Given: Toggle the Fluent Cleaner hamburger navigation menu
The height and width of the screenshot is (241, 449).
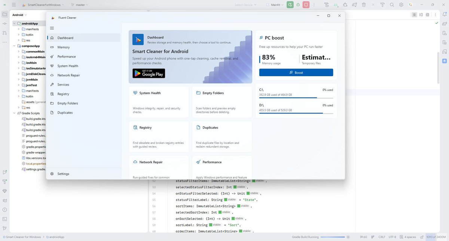Looking at the screenshot, I should (x=52, y=28).
